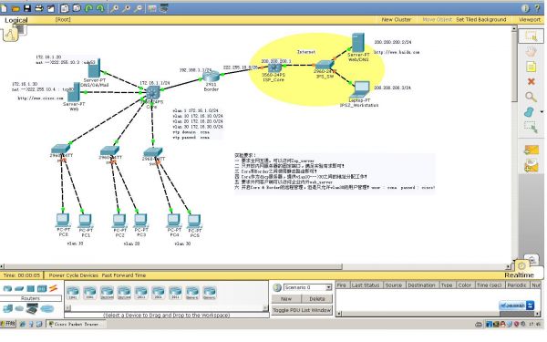Click the Core multilayer switch in the topology

coord(153,92)
